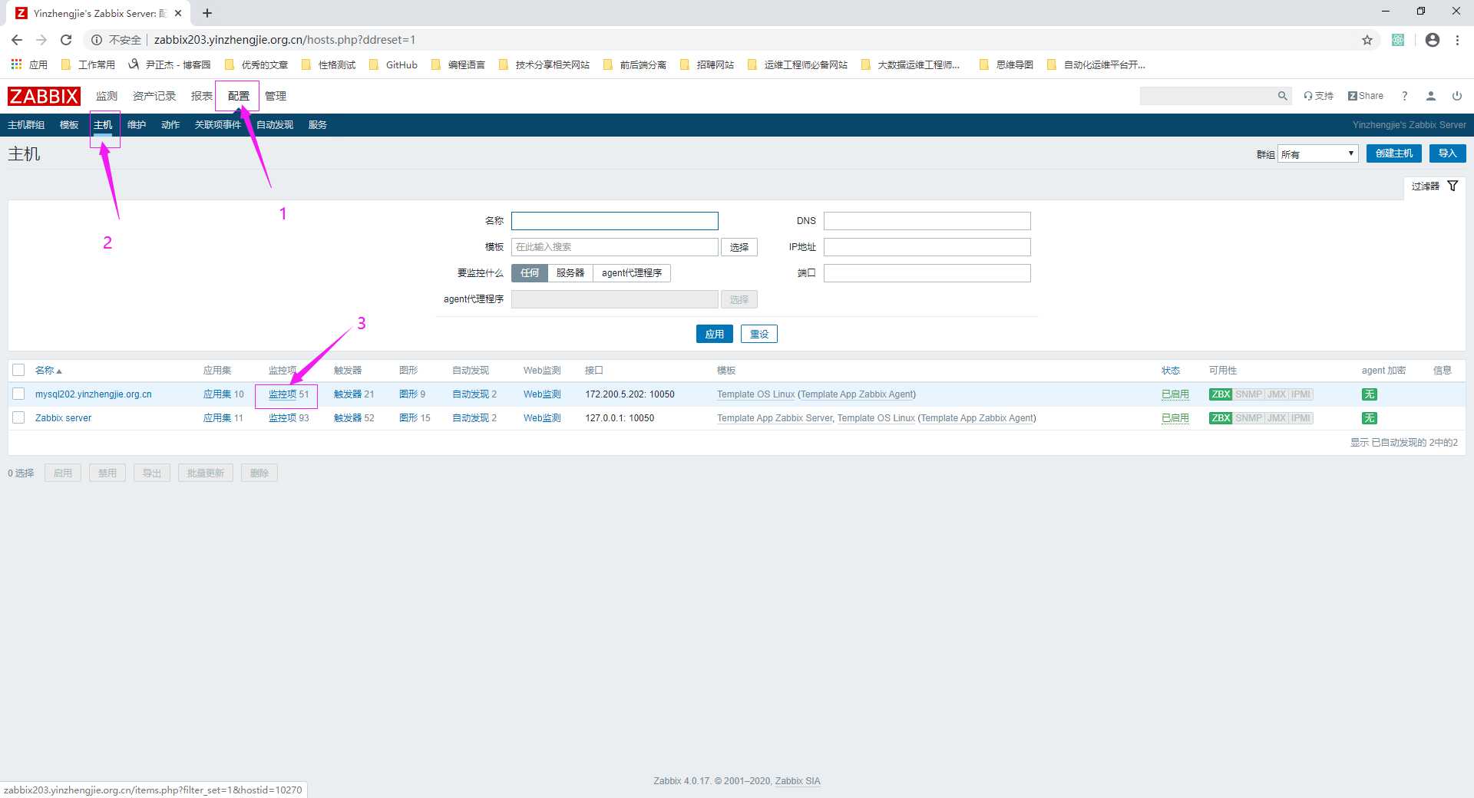Open a new browser tab
The height and width of the screenshot is (798, 1474).
(207, 13)
